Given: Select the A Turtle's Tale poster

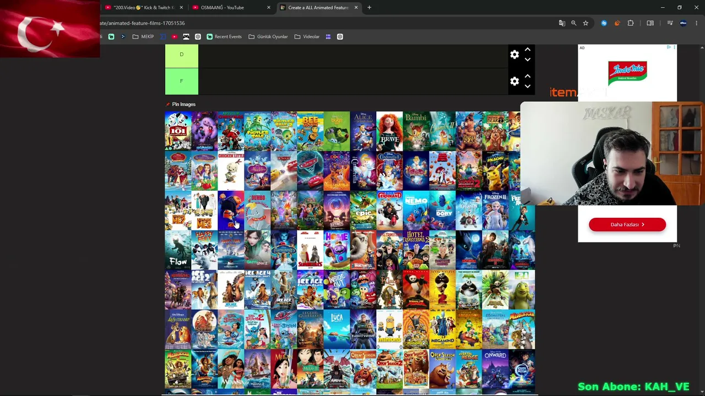Looking at the screenshot, I should click(x=257, y=131).
